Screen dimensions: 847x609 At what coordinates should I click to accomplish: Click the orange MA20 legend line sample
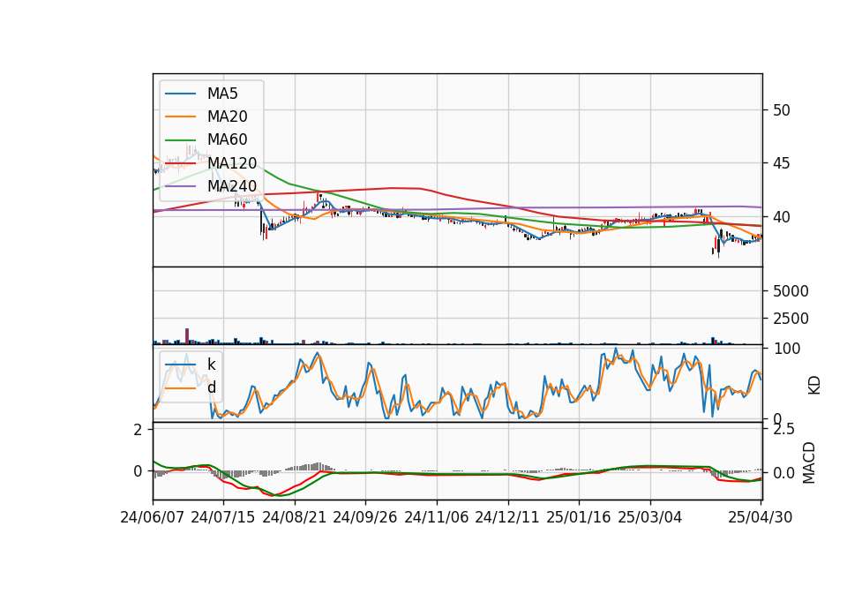point(180,117)
